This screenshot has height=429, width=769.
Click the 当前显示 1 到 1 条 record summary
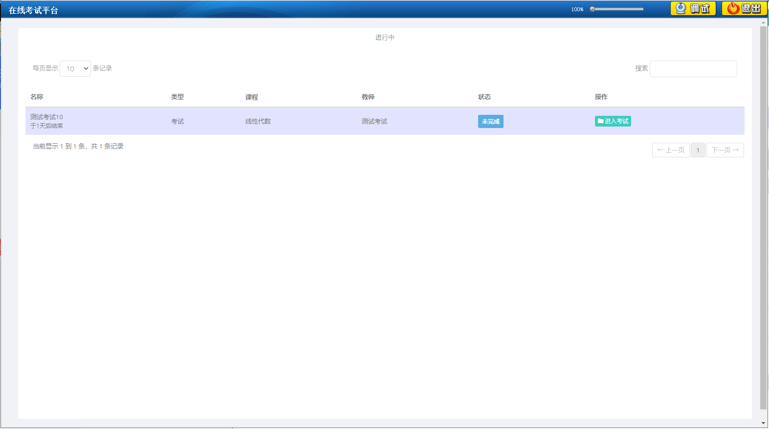click(78, 146)
